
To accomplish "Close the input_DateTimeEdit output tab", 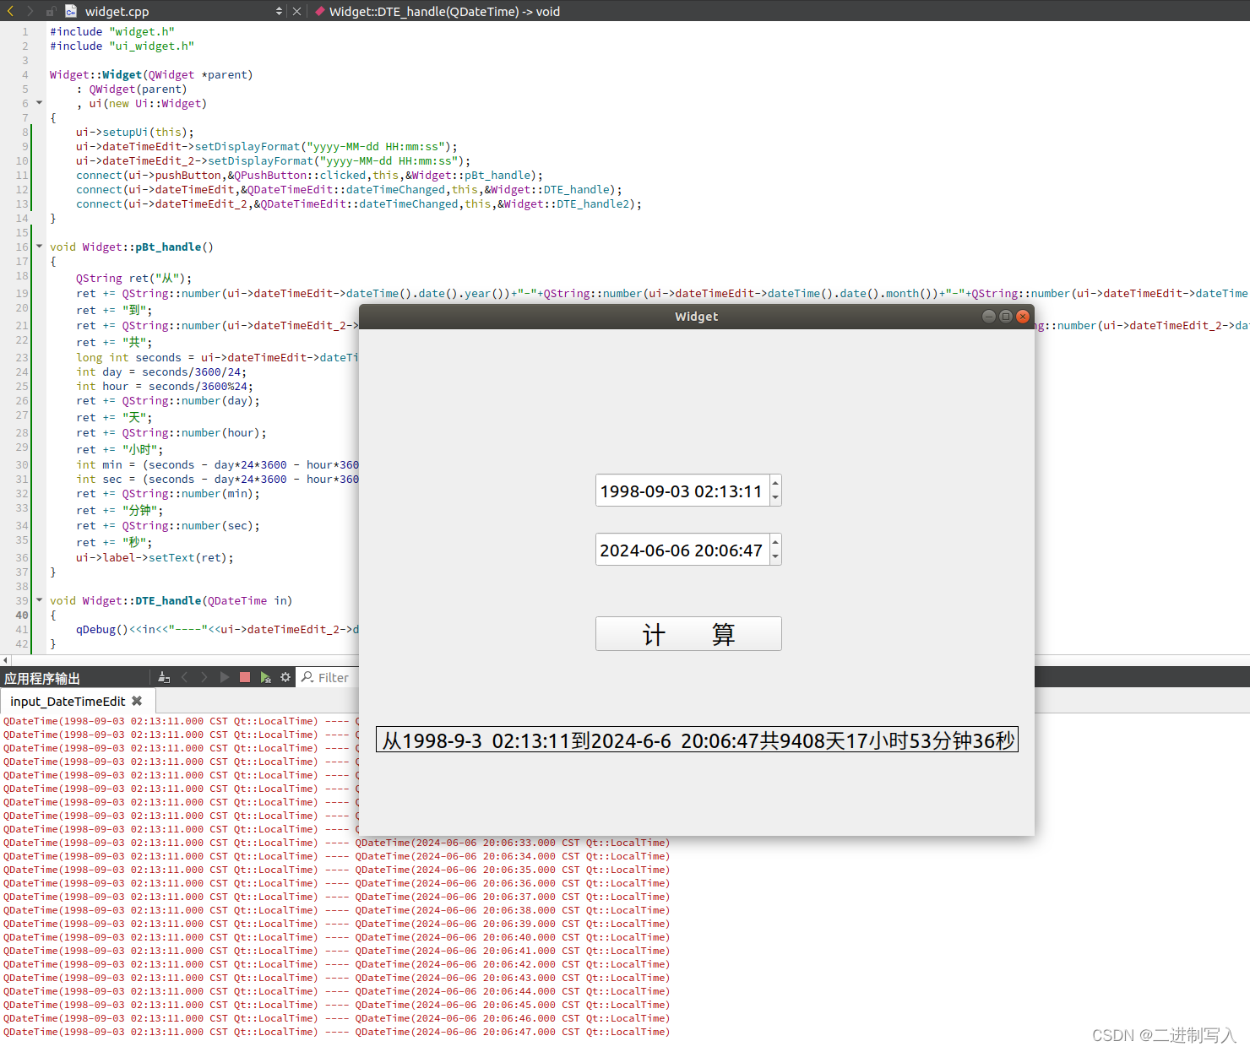I will click(137, 701).
